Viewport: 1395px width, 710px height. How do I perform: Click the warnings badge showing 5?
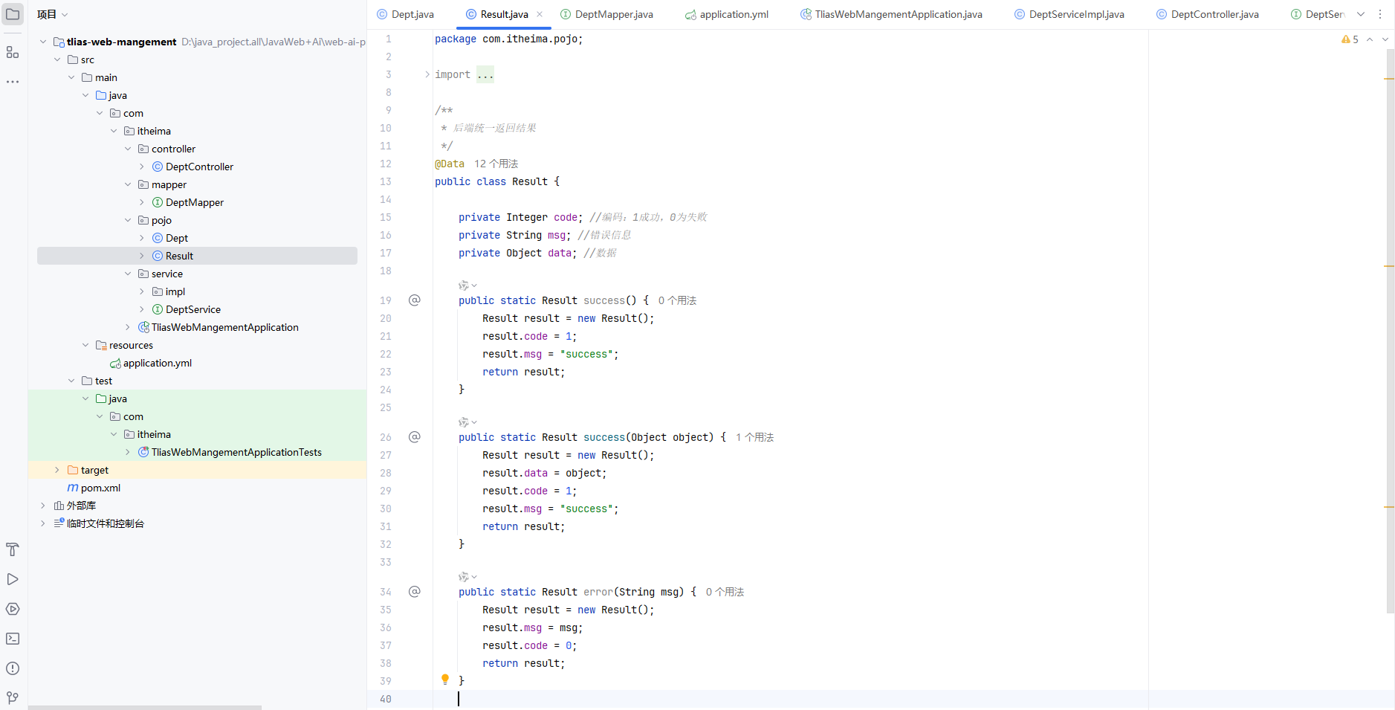coord(1349,39)
